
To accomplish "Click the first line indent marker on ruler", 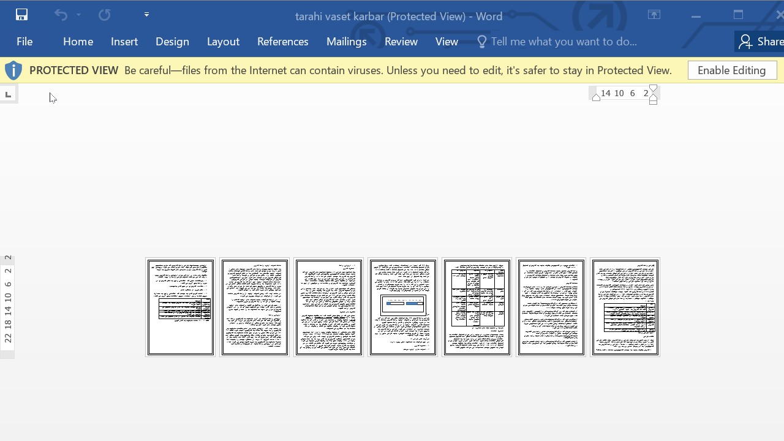I will point(653,89).
